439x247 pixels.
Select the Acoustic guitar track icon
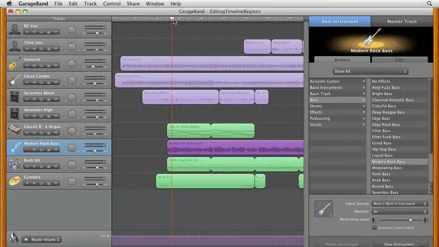pos(15,63)
